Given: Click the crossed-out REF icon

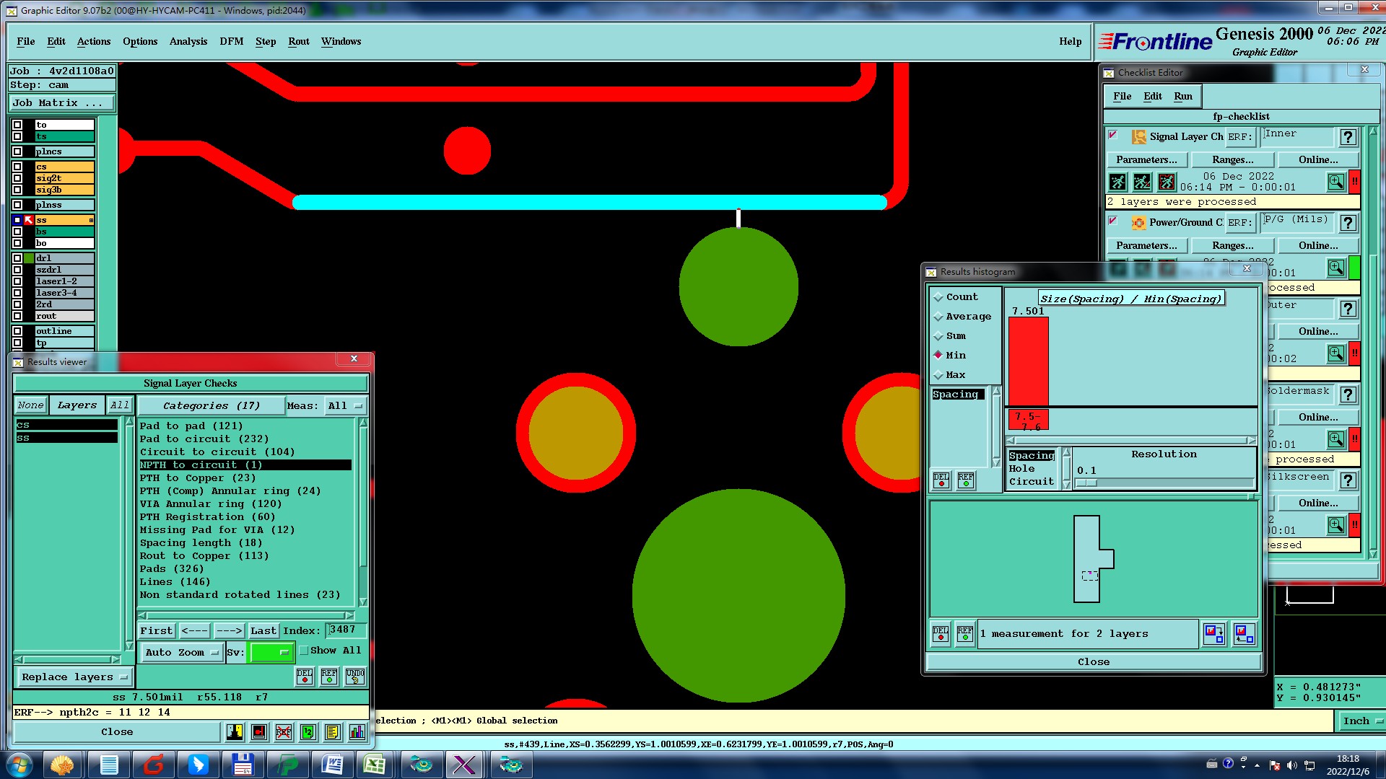Looking at the screenshot, I should click(x=283, y=732).
